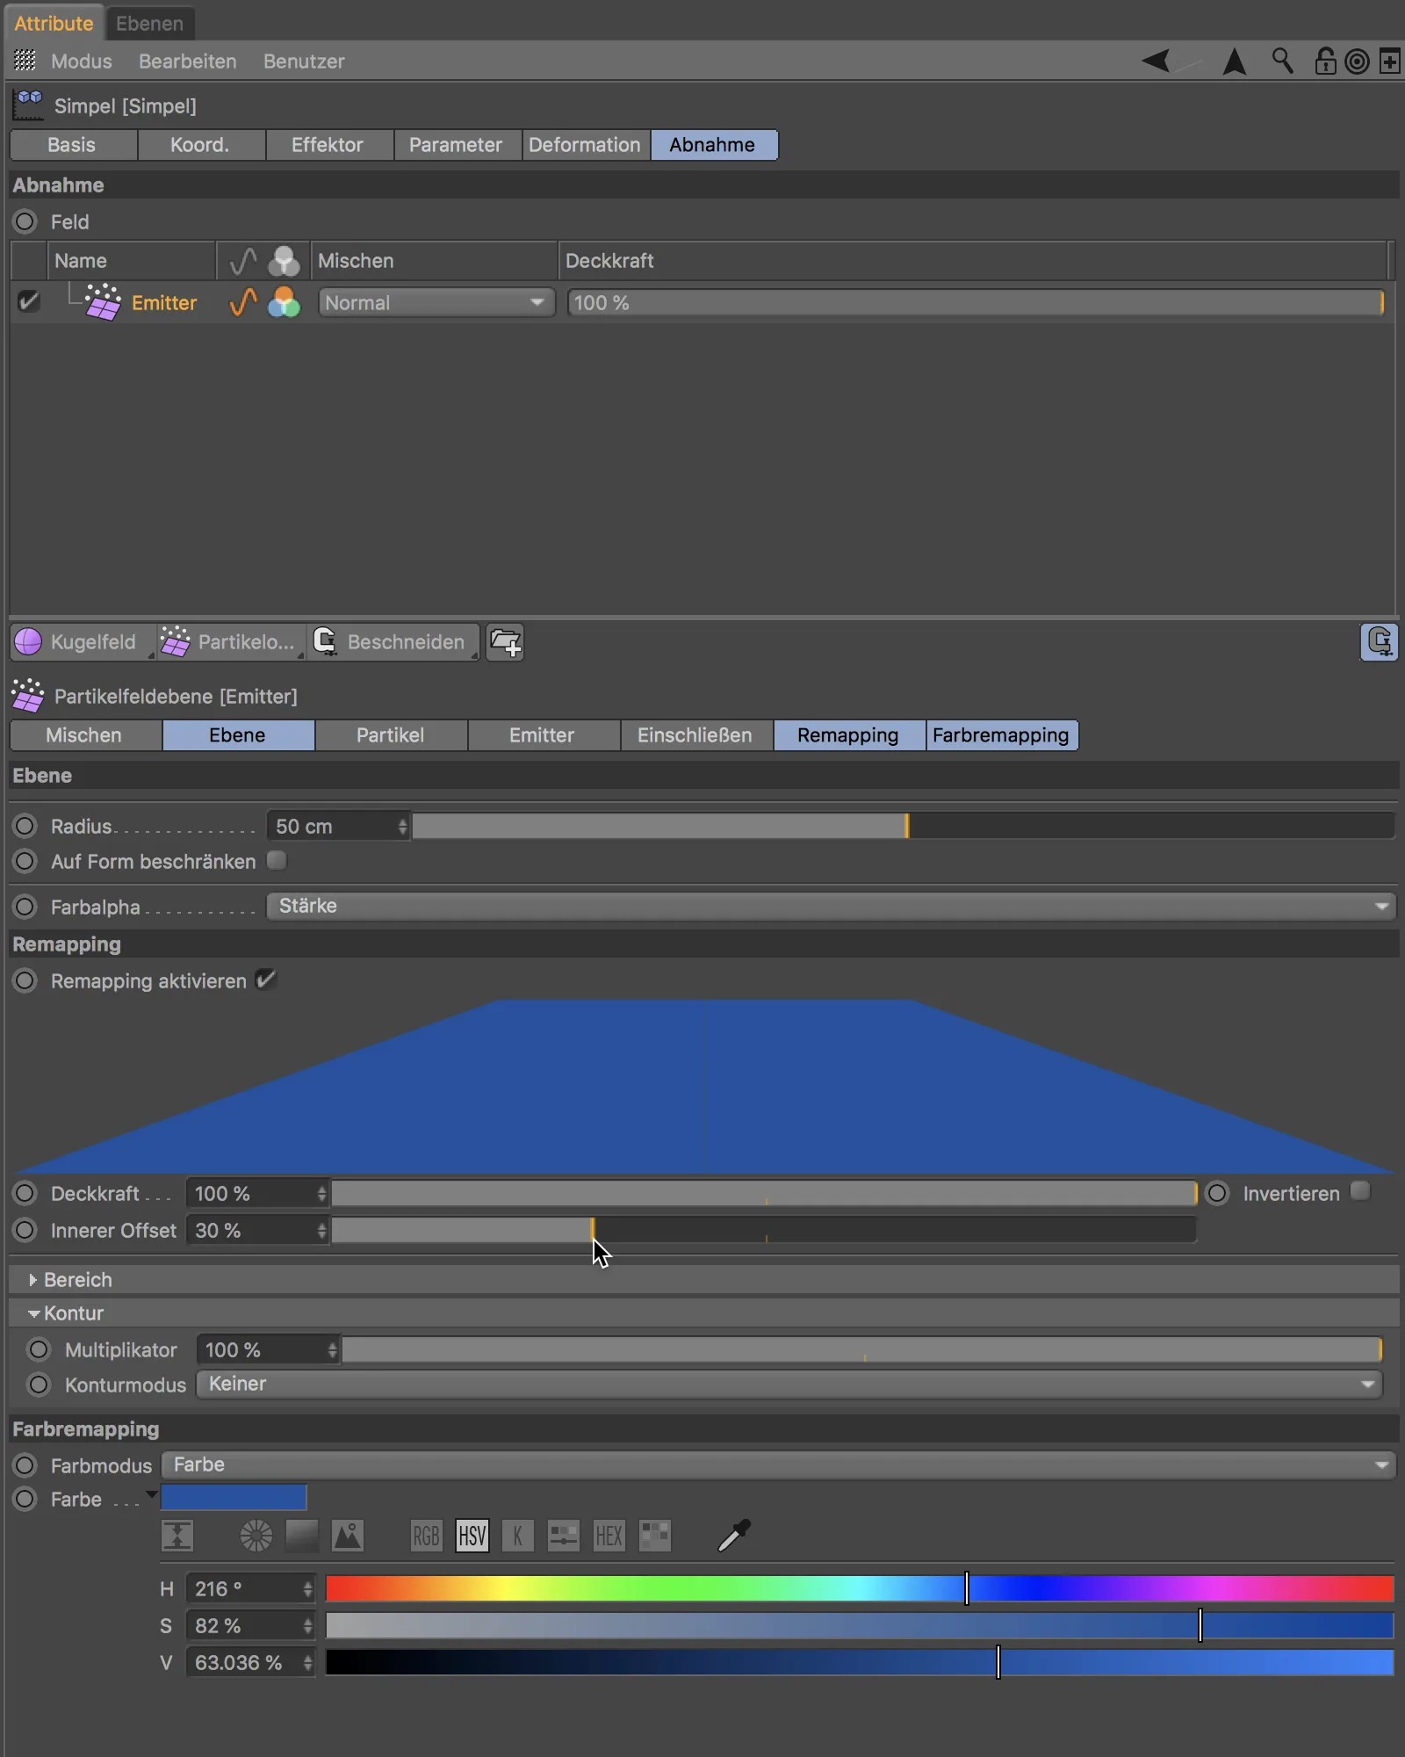Click the Innerer Offset 30 % field
Viewport: 1405px width, 1757px height.
pos(253,1230)
